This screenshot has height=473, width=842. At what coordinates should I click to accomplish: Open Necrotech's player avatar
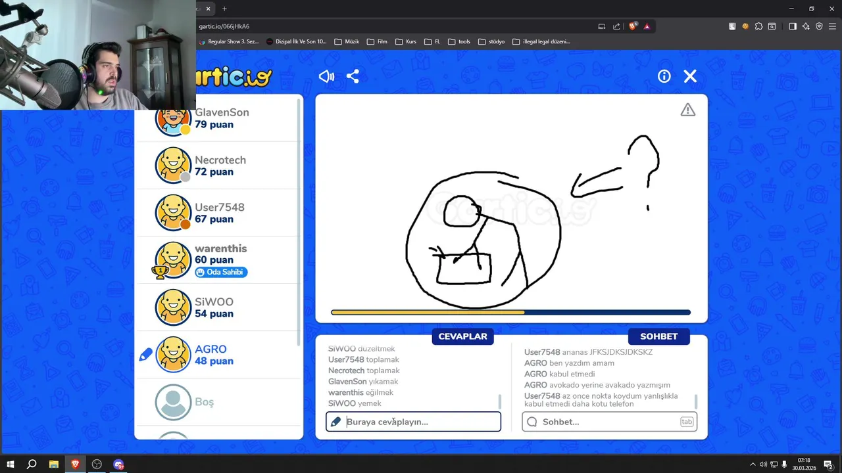click(173, 166)
